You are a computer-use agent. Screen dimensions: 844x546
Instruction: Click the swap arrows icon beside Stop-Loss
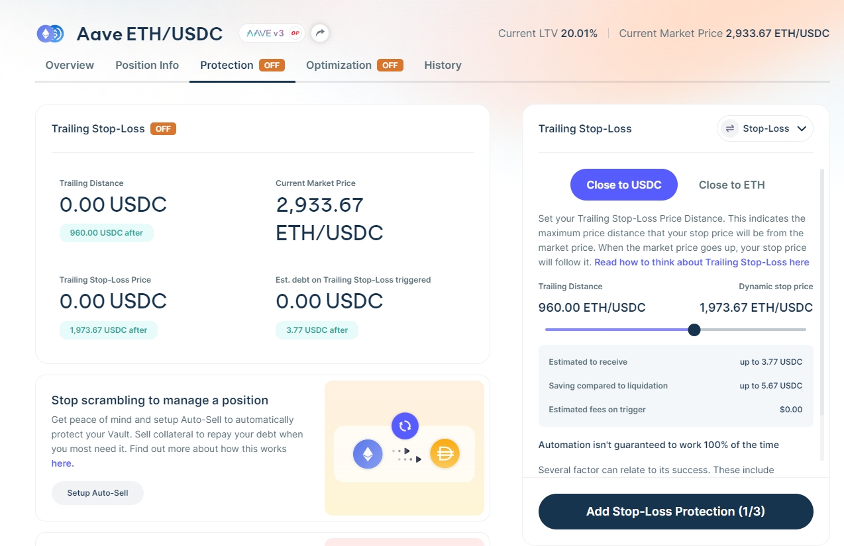[x=730, y=128]
